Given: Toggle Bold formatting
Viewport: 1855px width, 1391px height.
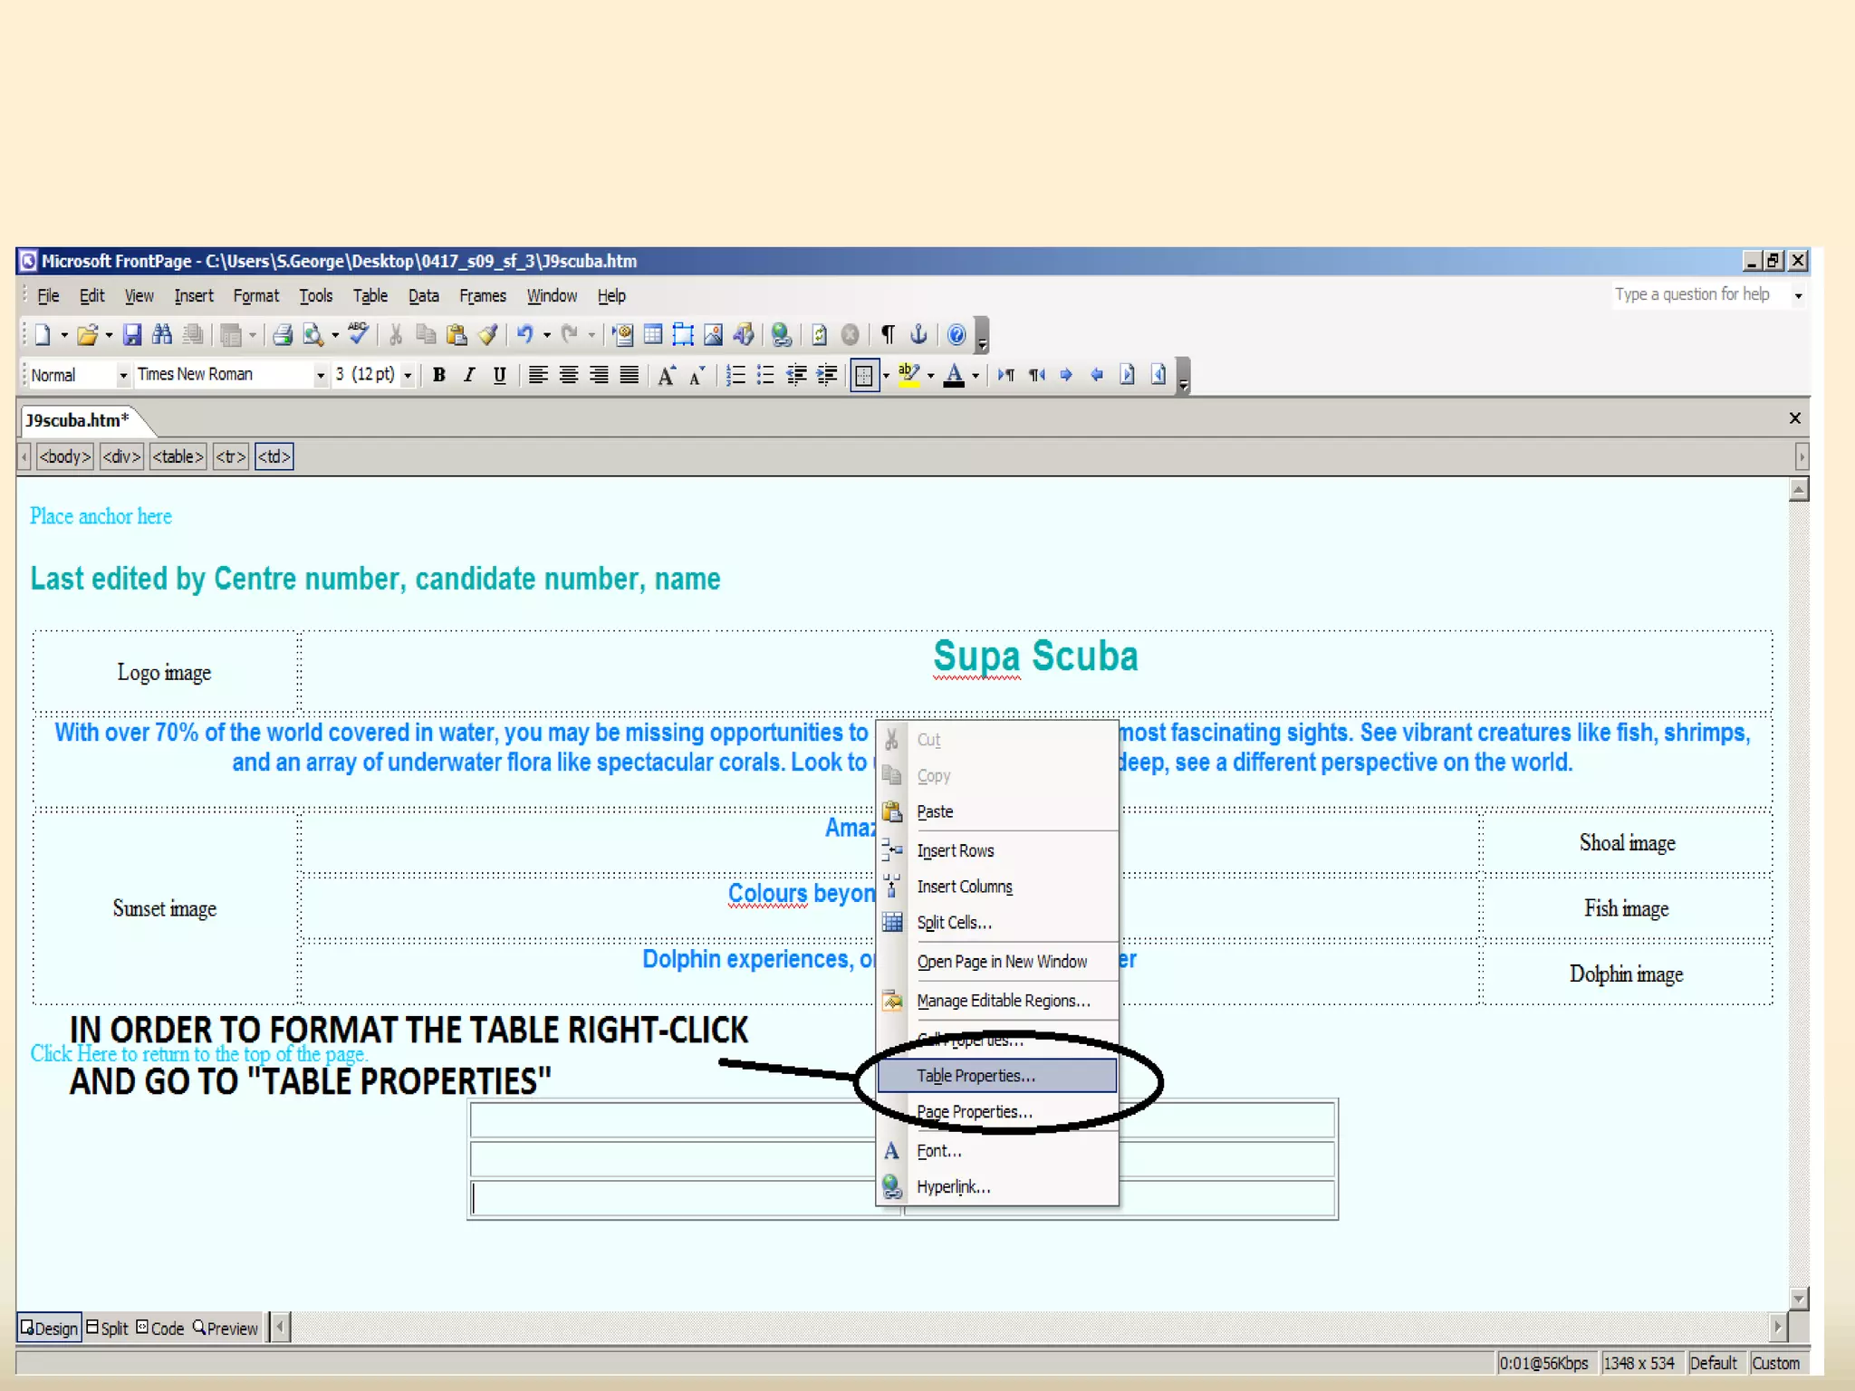Looking at the screenshot, I should (x=439, y=375).
